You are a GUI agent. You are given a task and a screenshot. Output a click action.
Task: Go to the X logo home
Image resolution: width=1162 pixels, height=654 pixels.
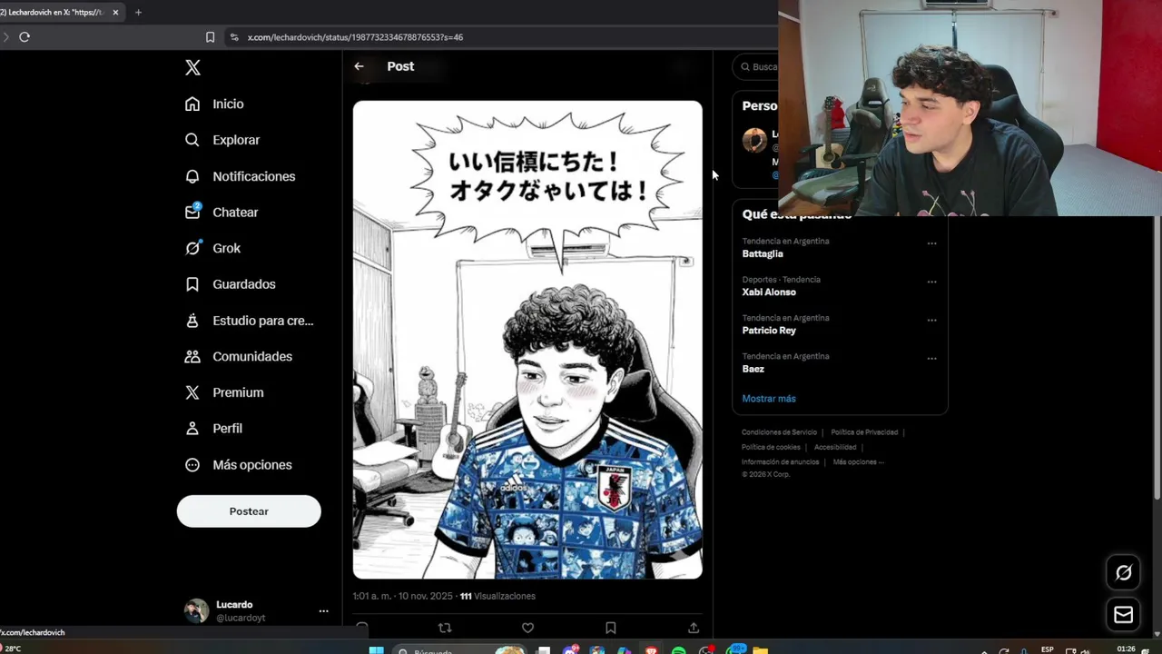coord(192,67)
